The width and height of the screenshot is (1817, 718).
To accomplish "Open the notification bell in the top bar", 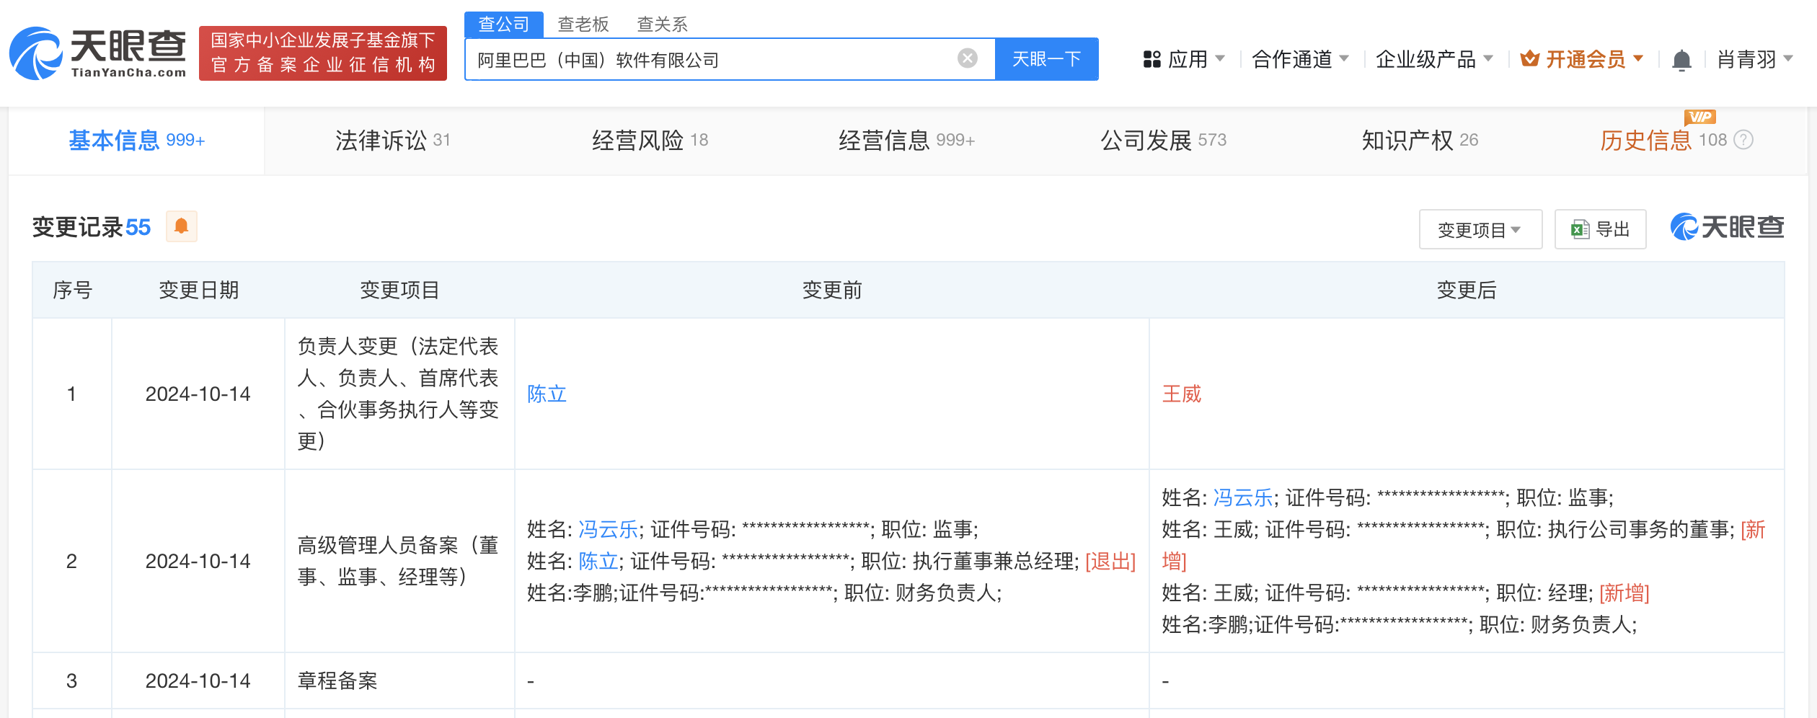I will (1681, 60).
